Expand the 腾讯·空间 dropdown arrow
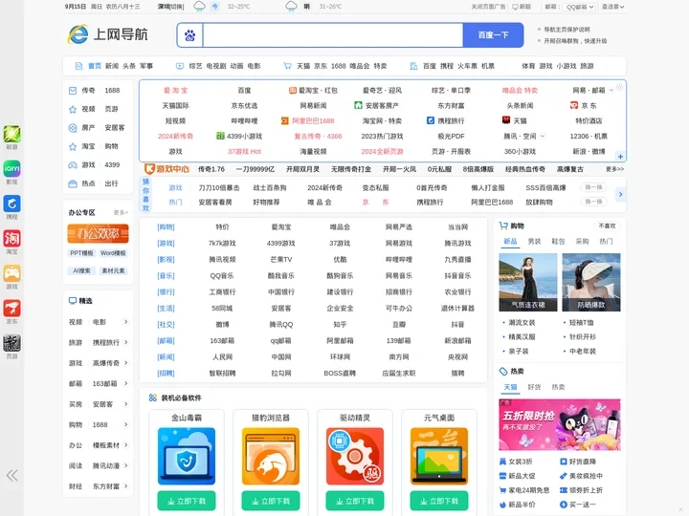The image size is (689, 516). coord(543,136)
